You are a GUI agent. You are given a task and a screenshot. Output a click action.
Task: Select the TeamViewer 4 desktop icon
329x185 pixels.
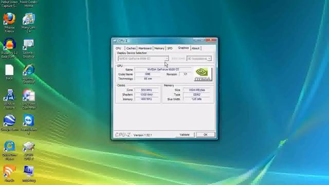coord(29,124)
